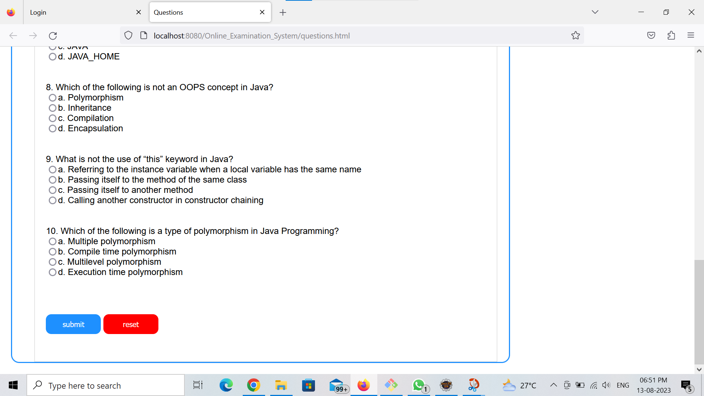View the tracking protection shield info
The image size is (704, 396).
pyautogui.click(x=128, y=35)
